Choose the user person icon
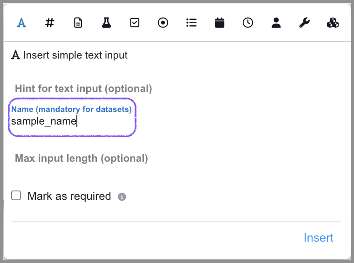354x263 pixels. click(x=276, y=23)
